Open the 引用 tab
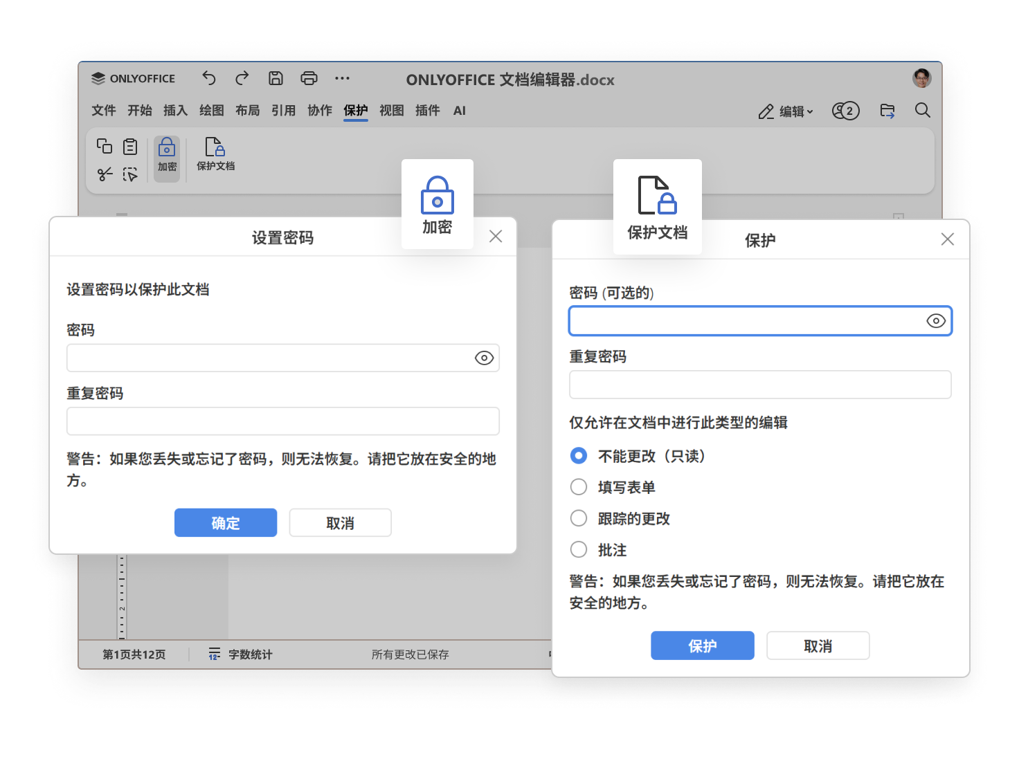Image resolution: width=1019 pixels, height=761 pixels. tap(284, 111)
